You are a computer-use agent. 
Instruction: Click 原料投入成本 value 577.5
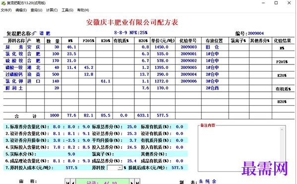pos(71,168)
